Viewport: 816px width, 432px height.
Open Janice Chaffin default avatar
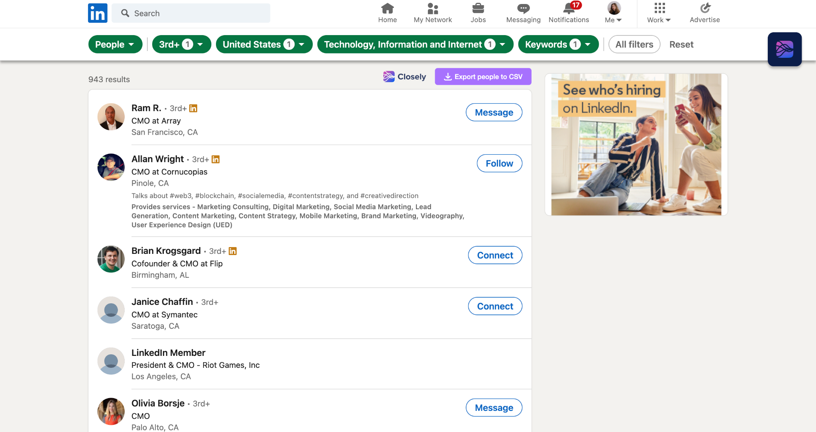111,310
